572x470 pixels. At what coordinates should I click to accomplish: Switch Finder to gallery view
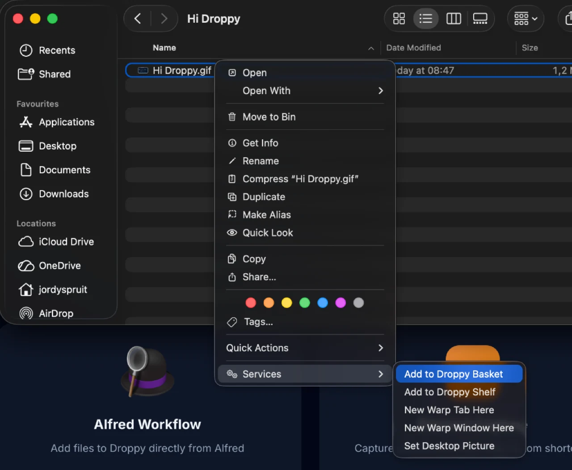click(x=480, y=18)
